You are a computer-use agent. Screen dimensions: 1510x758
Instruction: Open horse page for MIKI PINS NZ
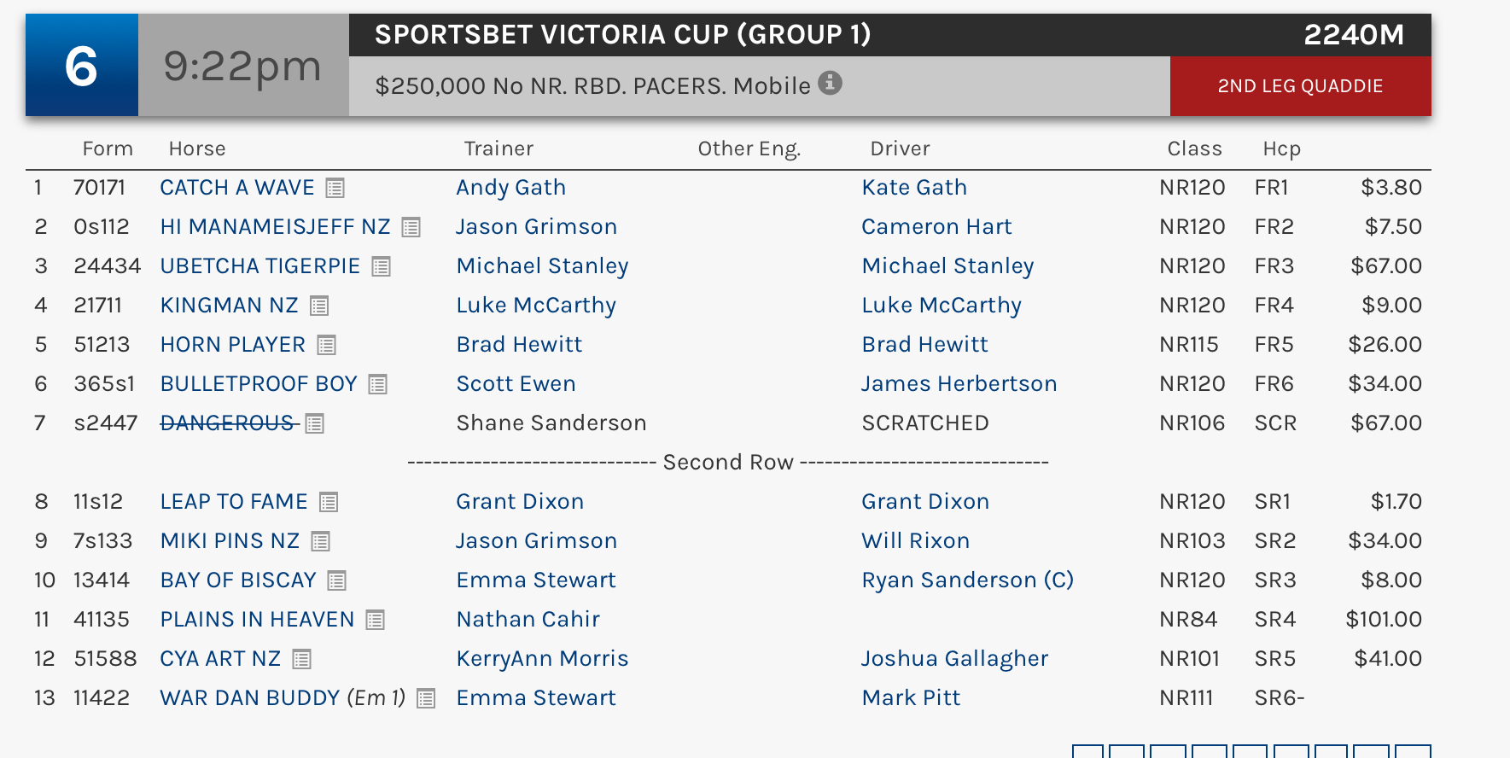click(x=230, y=541)
